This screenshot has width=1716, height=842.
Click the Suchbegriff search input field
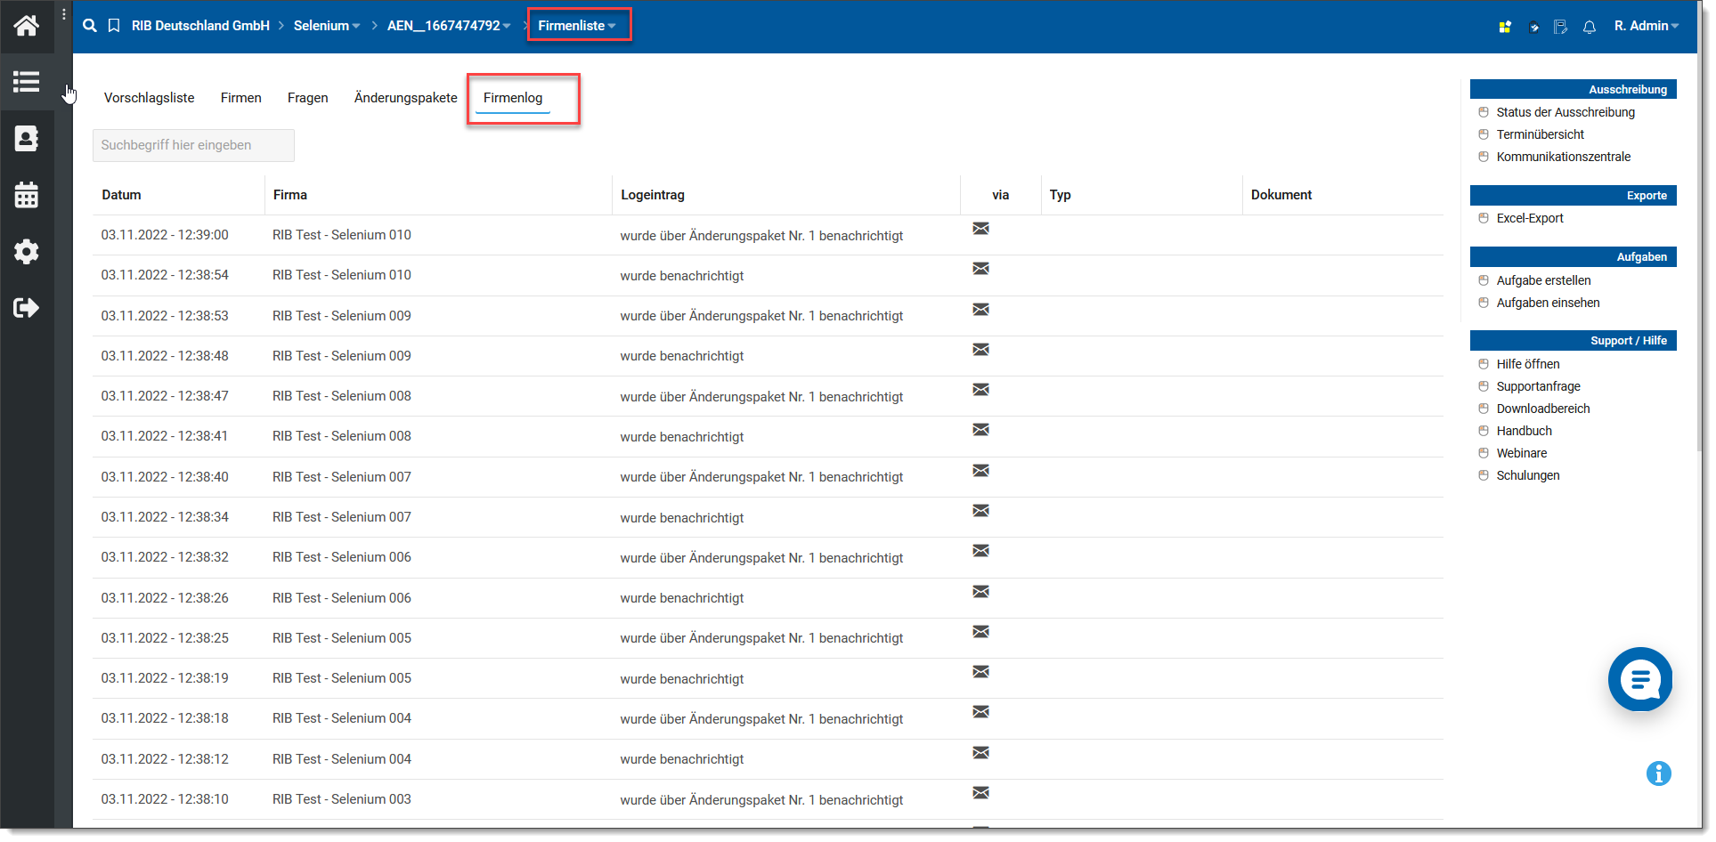coord(193,145)
